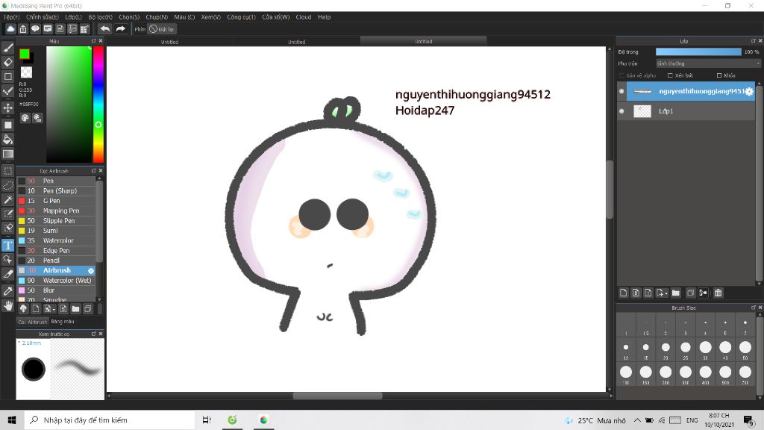Image resolution: width=764 pixels, height=430 pixels.
Task: Delete layer with trash icon
Action: coord(718,293)
